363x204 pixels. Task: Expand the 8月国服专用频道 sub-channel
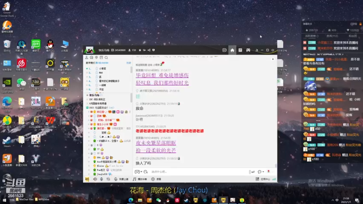click(87, 103)
